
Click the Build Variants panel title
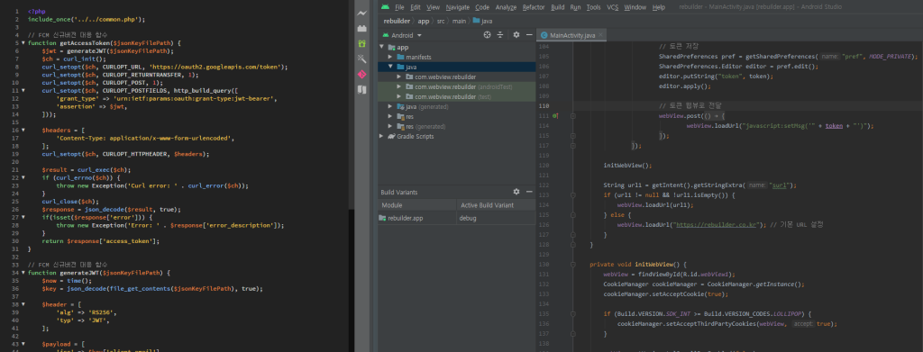click(x=399, y=192)
